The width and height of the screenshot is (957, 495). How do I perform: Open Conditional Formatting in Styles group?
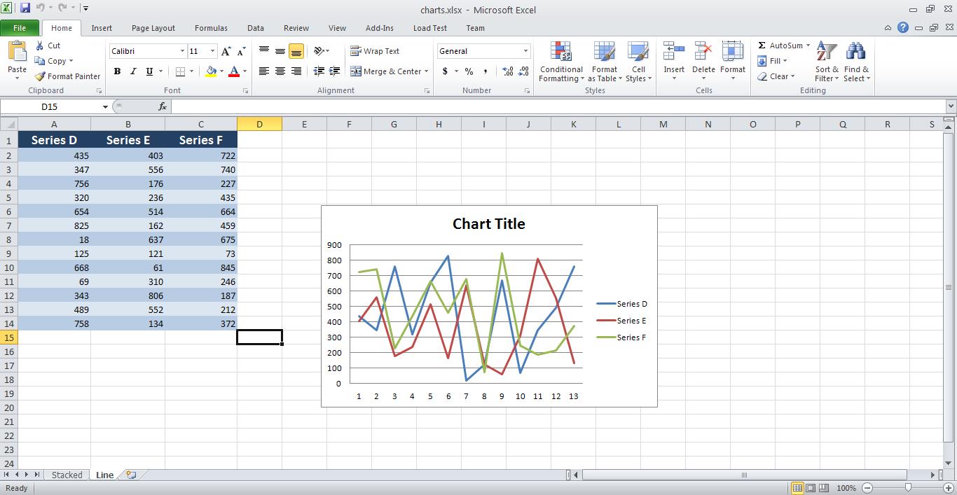[x=560, y=62]
